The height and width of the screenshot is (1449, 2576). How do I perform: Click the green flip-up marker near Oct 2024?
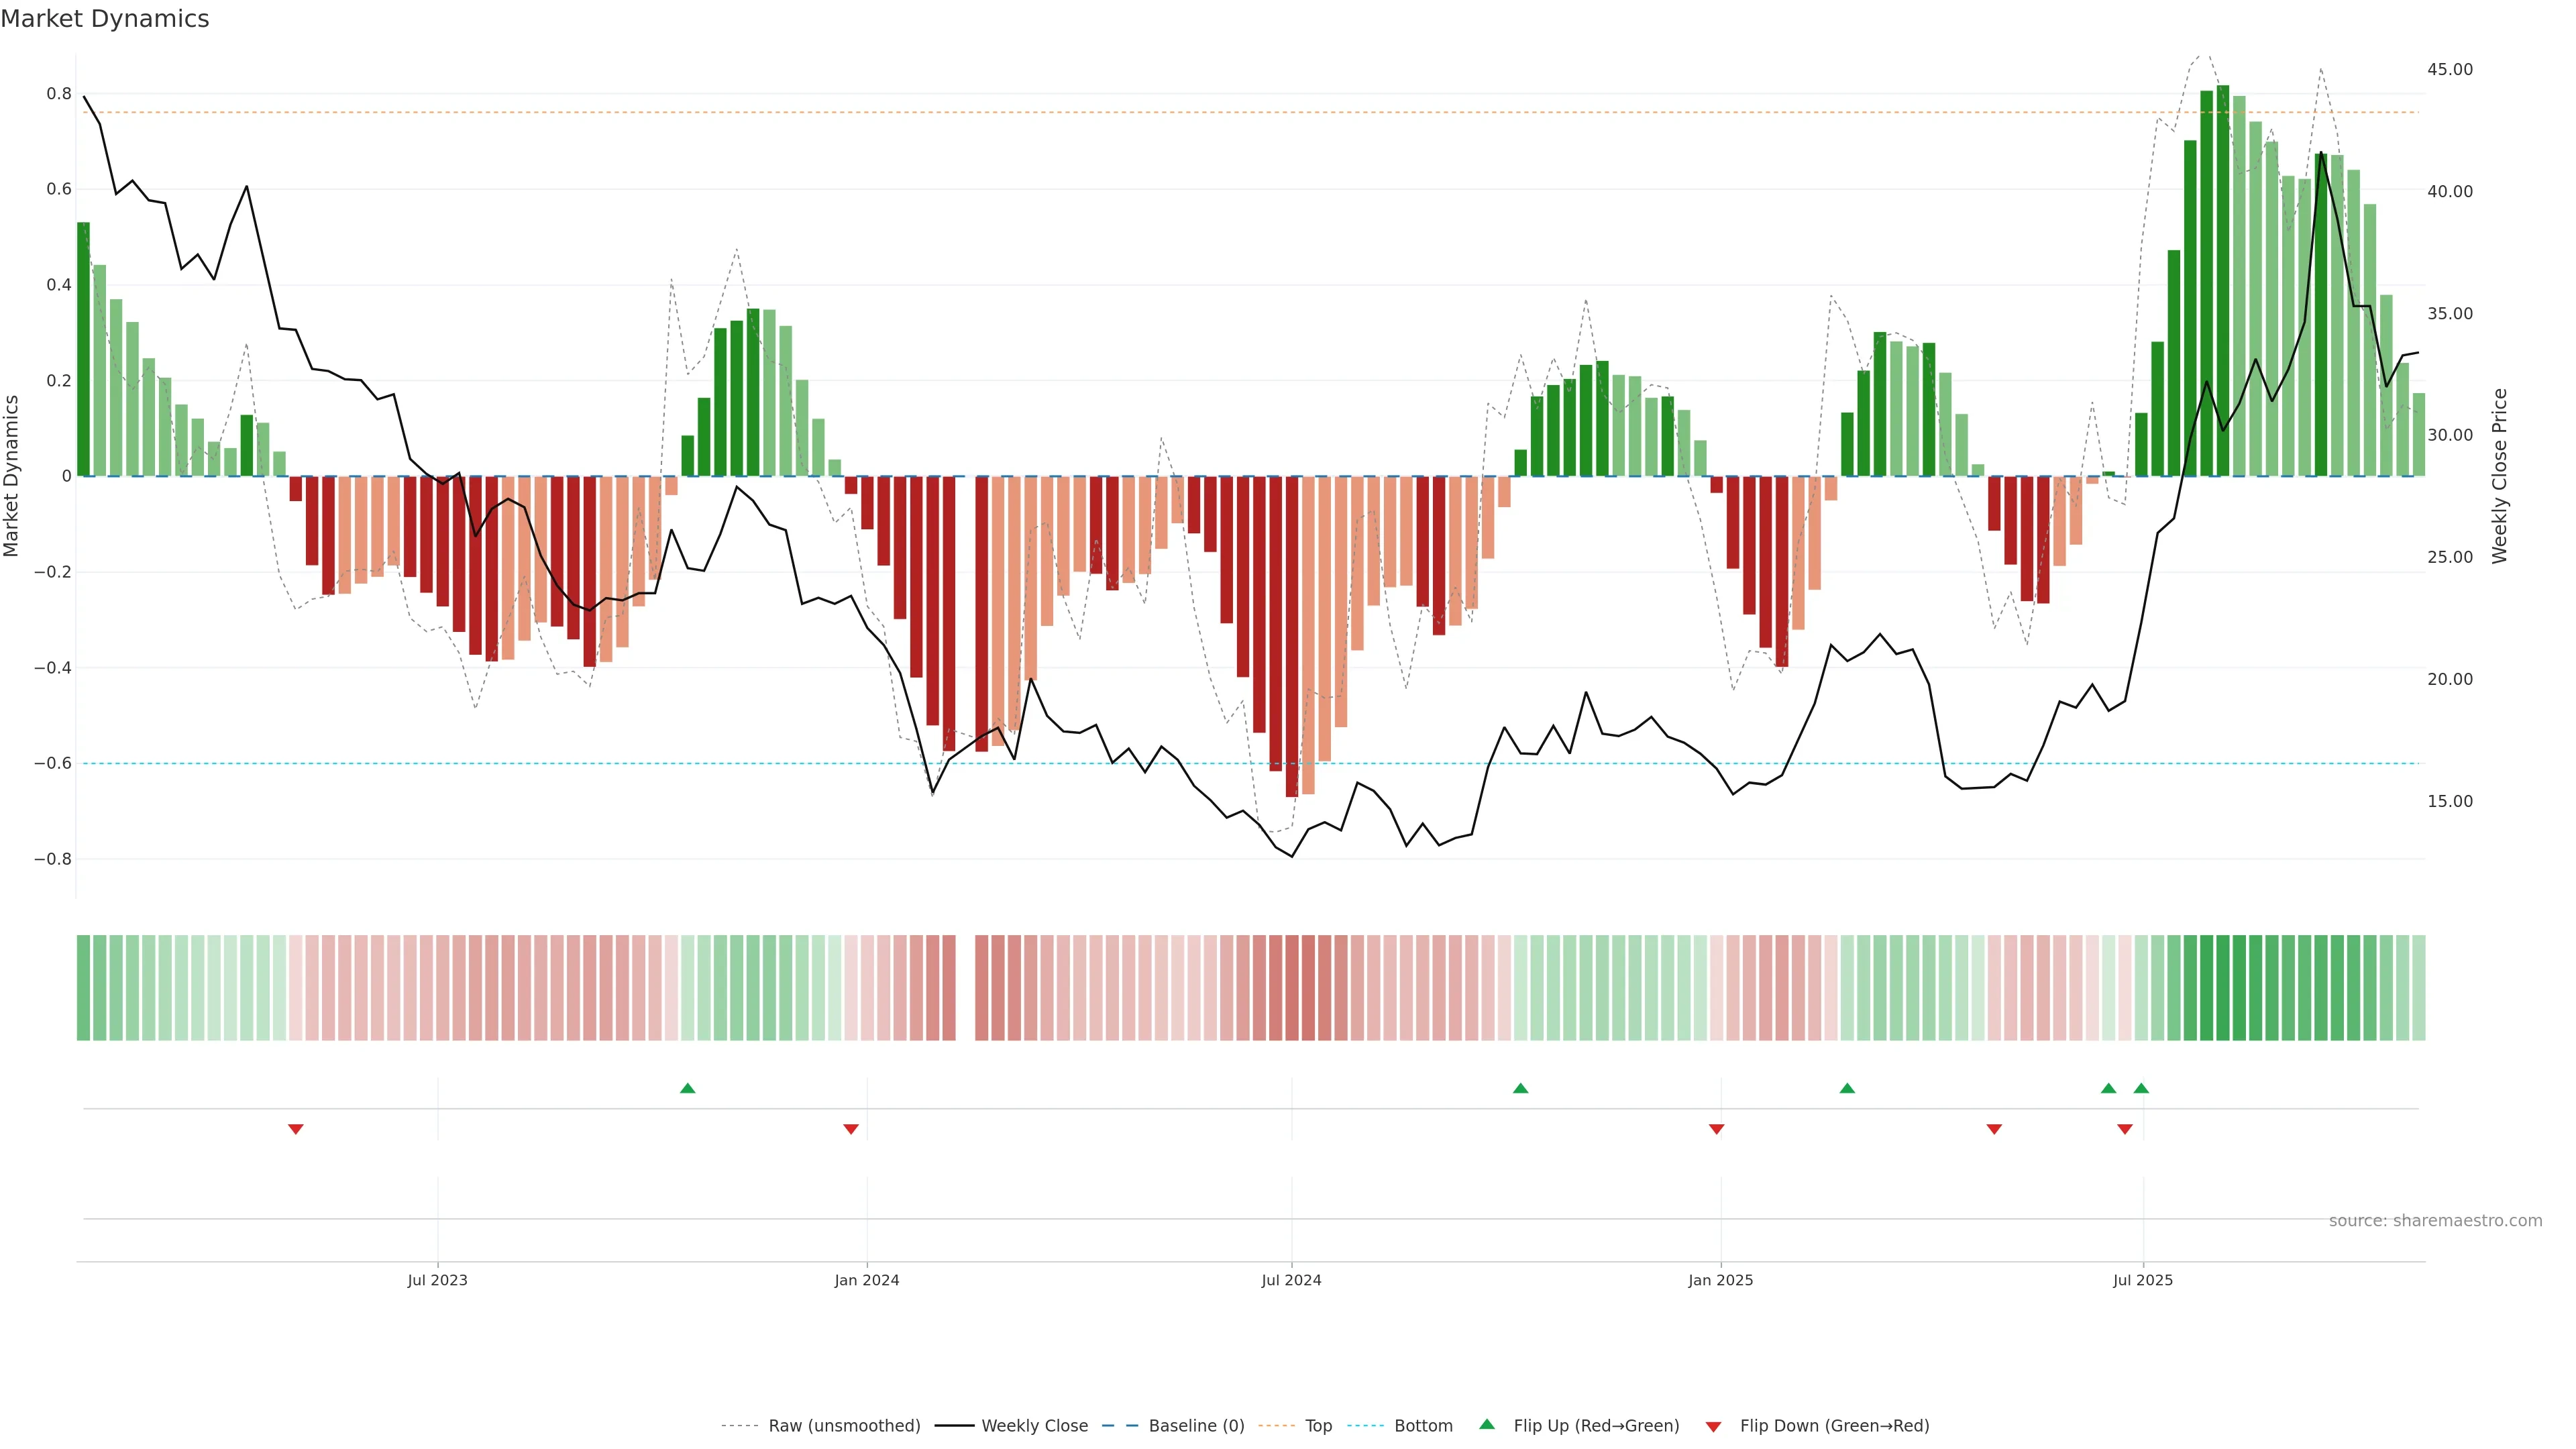point(1520,1088)
